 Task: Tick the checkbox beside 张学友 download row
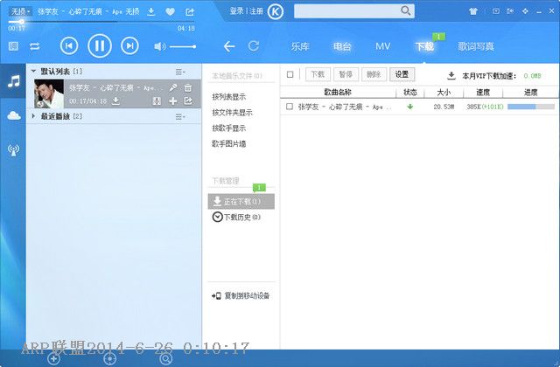290,107
